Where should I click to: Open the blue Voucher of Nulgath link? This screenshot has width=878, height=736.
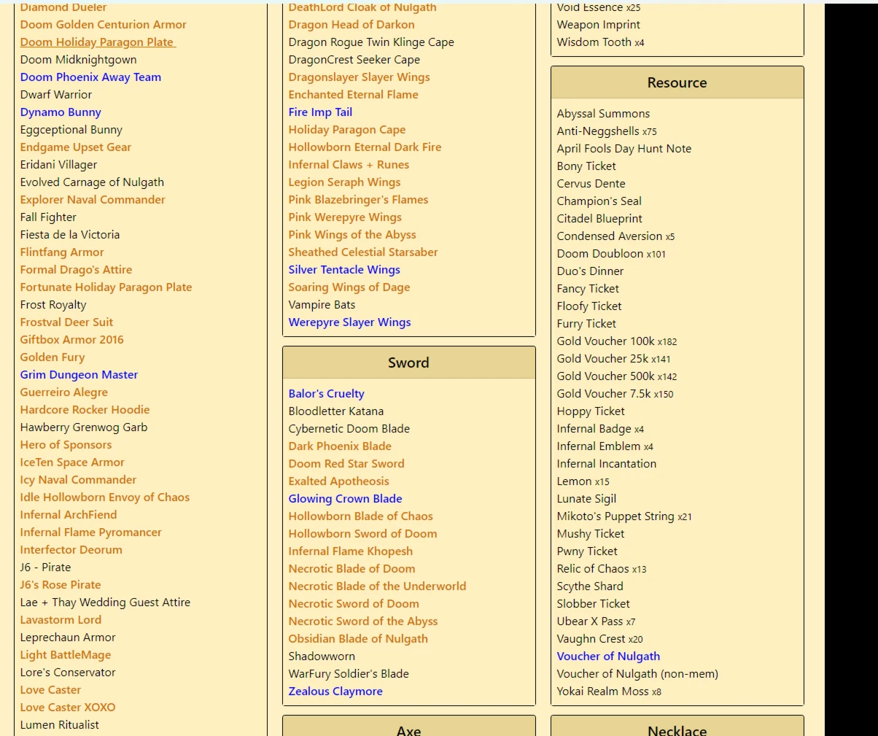608,656
